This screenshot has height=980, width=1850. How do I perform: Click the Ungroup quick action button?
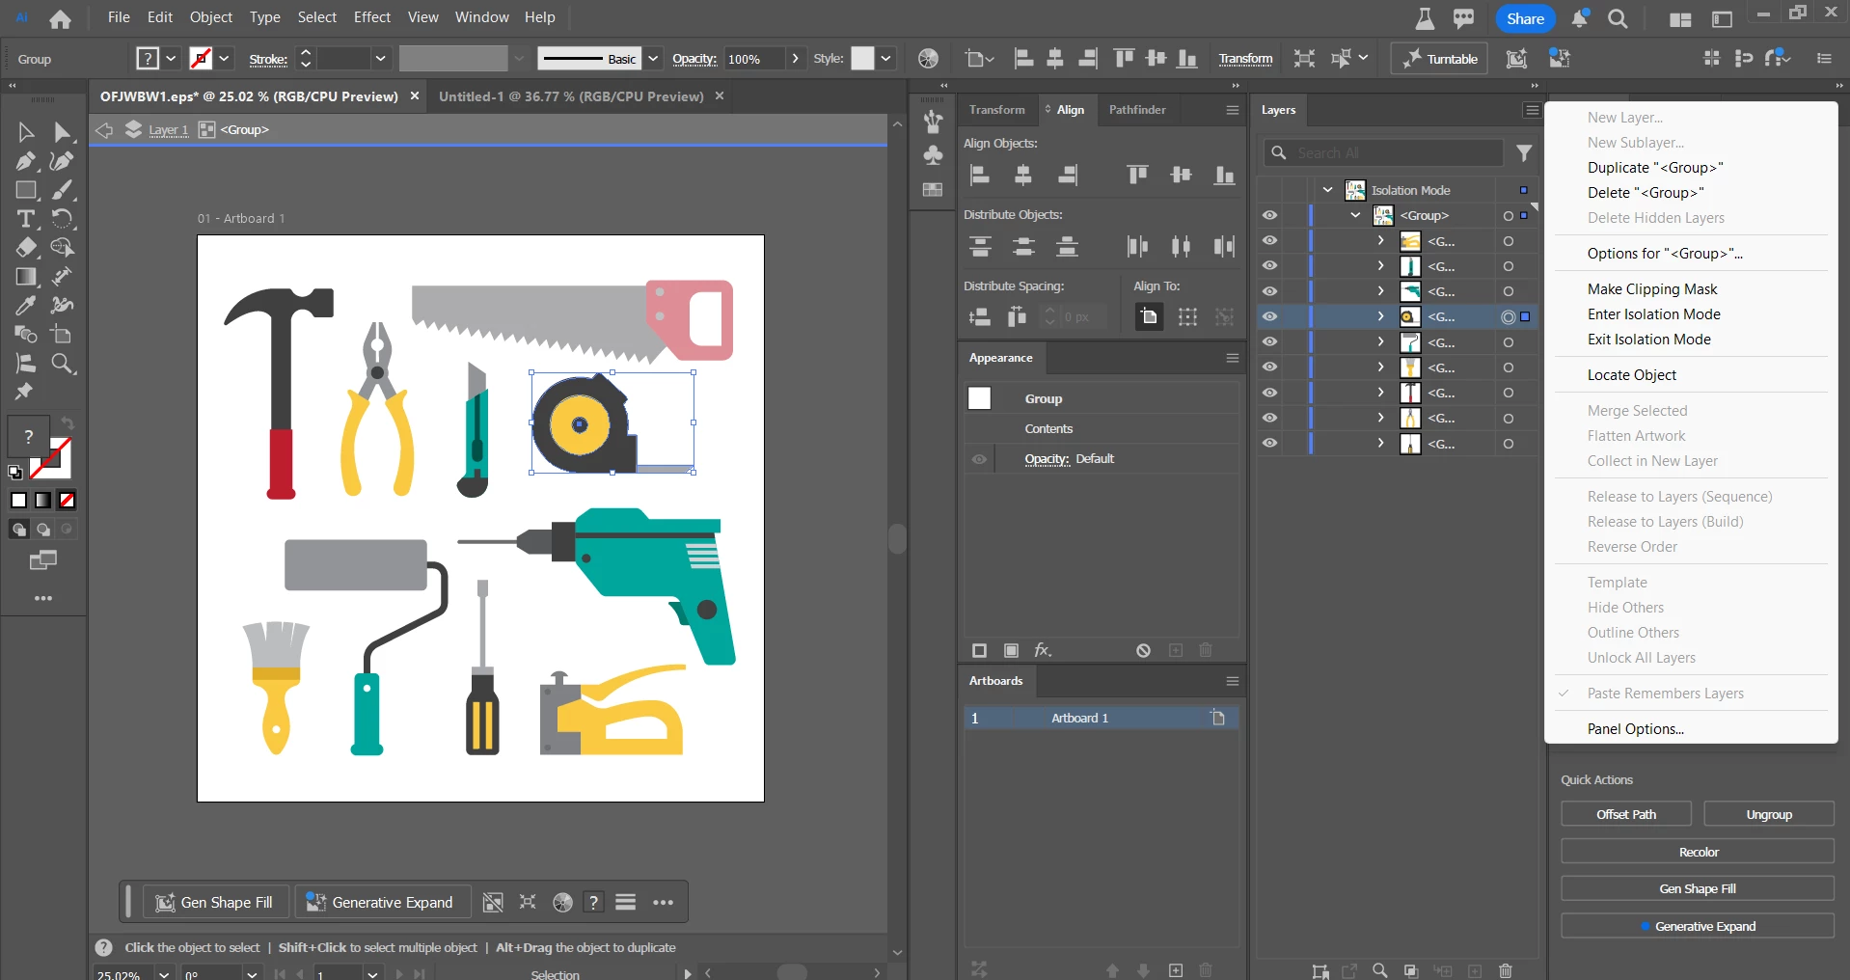pyautogui.click(x=1768, y=814)
